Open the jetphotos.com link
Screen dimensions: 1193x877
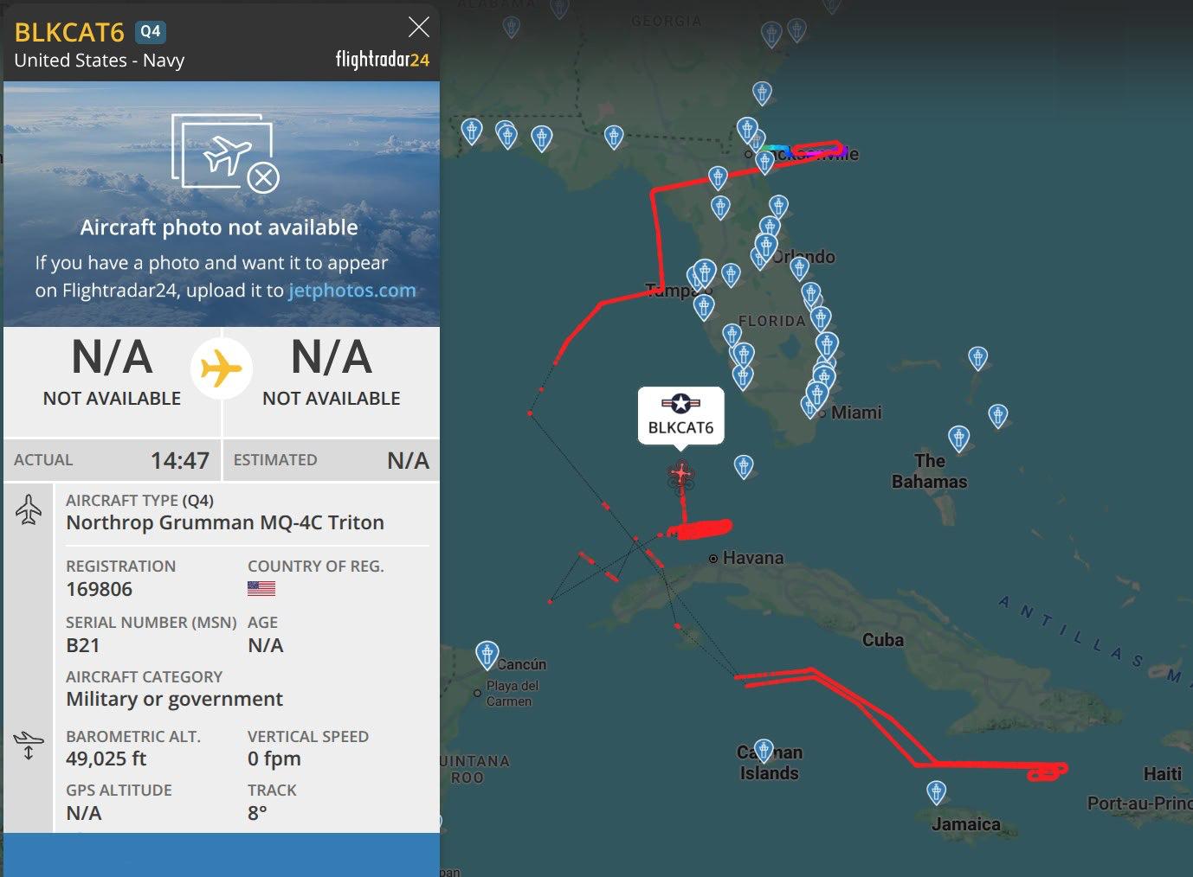point(351,291)
